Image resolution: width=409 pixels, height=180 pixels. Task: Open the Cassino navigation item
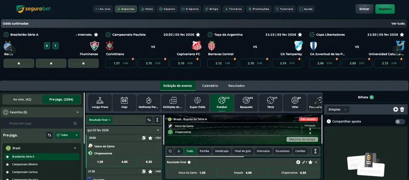[x=167, y=9]
